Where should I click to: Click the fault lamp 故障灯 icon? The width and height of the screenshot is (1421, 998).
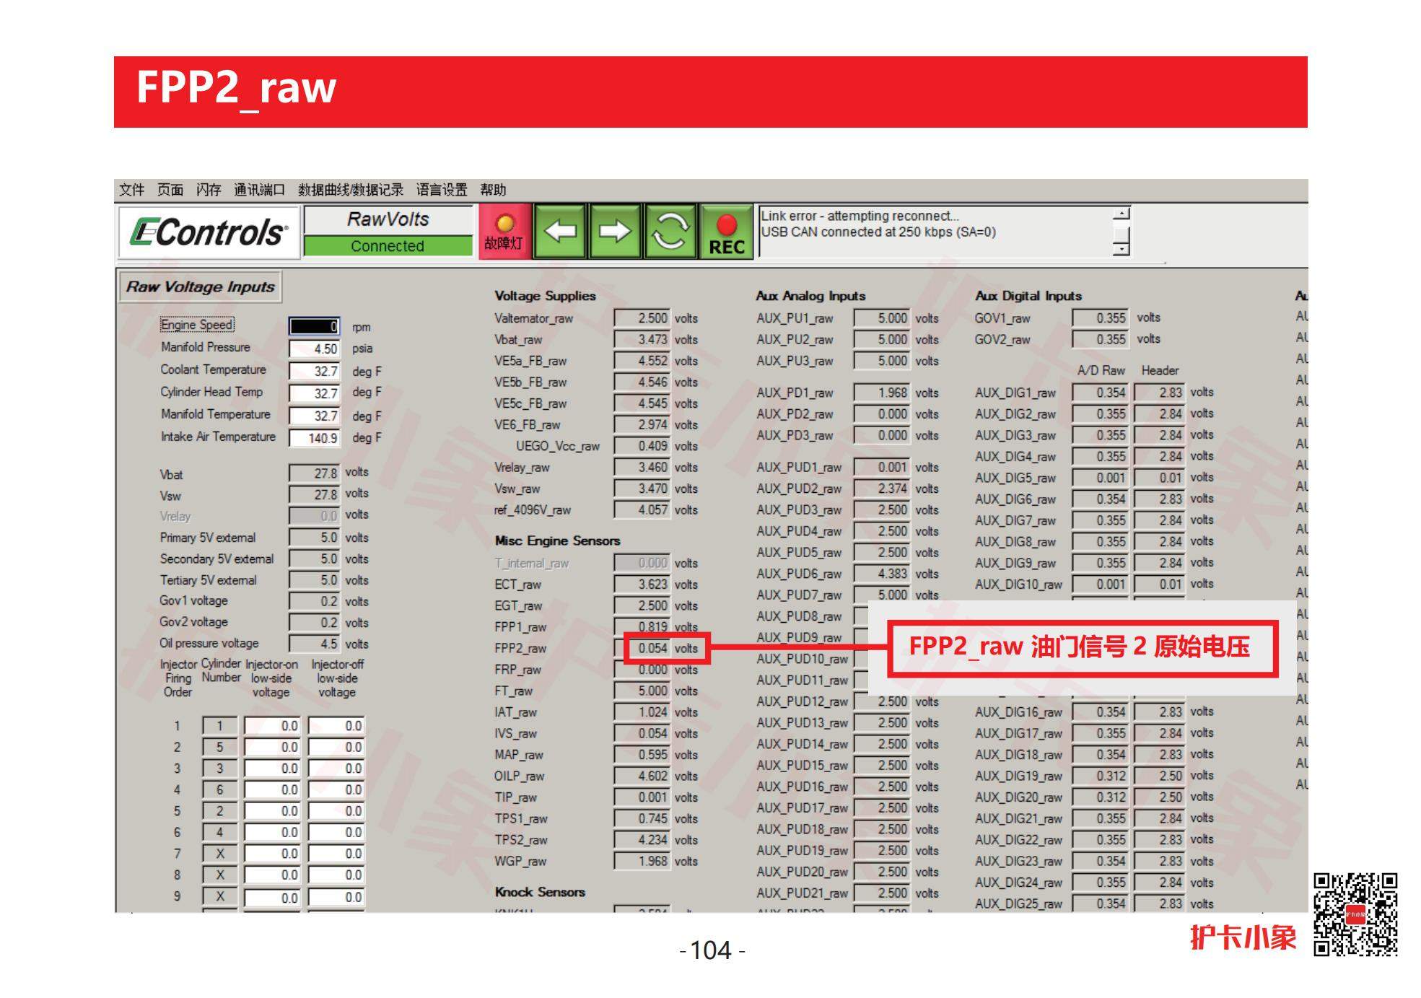point(504,231)
